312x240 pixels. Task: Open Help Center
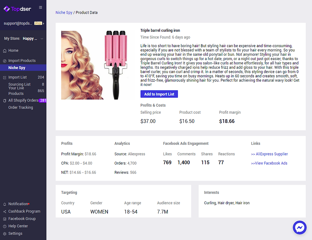pyautogui.click(x=18, y=226)
